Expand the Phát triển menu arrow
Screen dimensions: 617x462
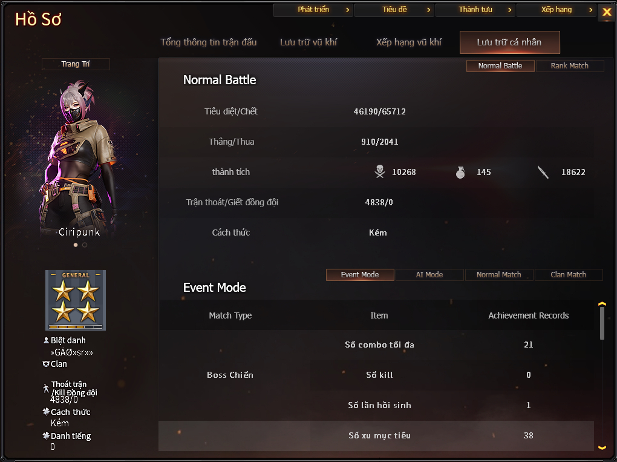coord(347,10)
